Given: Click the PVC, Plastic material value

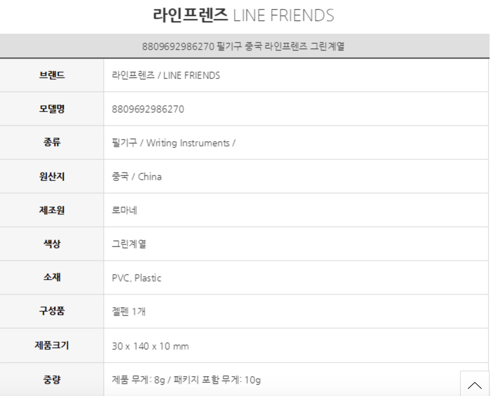Looking at the screenshot, I should 136,278.
